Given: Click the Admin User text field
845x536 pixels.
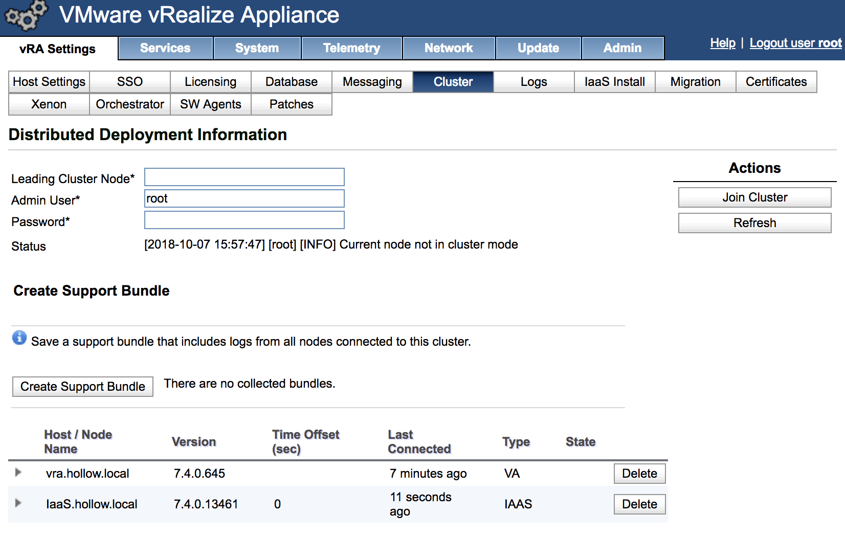Looking at the screenshot, I should (x=244, y=199).
